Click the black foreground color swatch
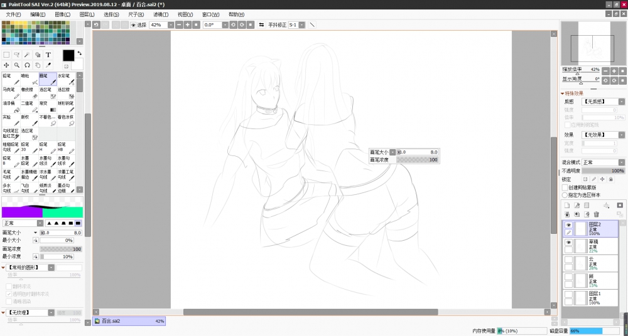628x336 pixels. coord(68,56)
